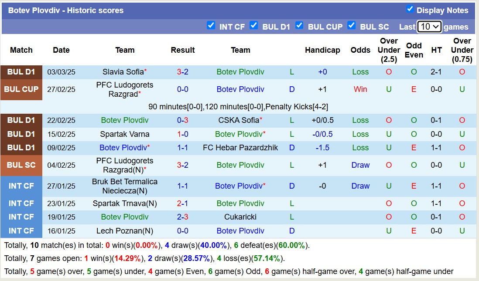The height and width of the screenshot is (281, 479).
Task: Toggle the Display Notes checkbox
Action: 410,9
